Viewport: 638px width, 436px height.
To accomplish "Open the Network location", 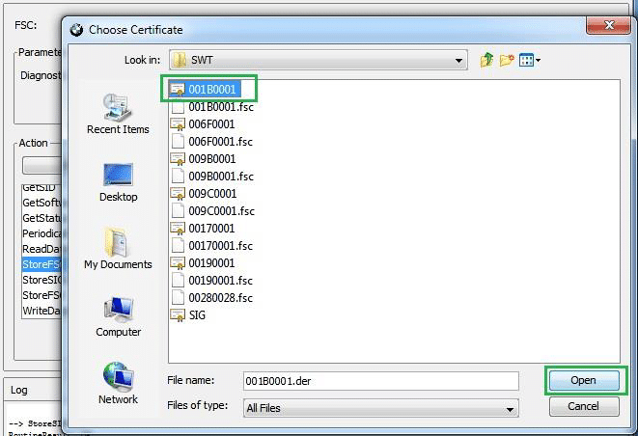I will (118, 377).
